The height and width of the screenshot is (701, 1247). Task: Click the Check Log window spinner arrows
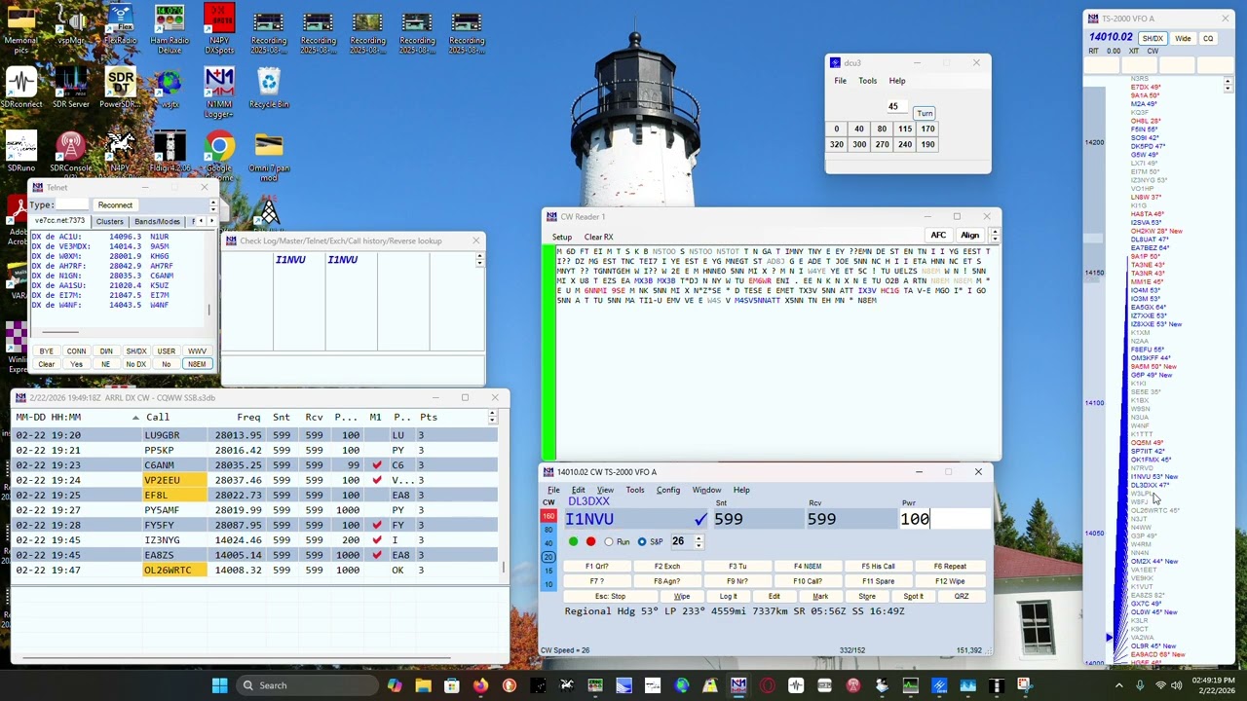pyautogui.click(x=479, y=260)
